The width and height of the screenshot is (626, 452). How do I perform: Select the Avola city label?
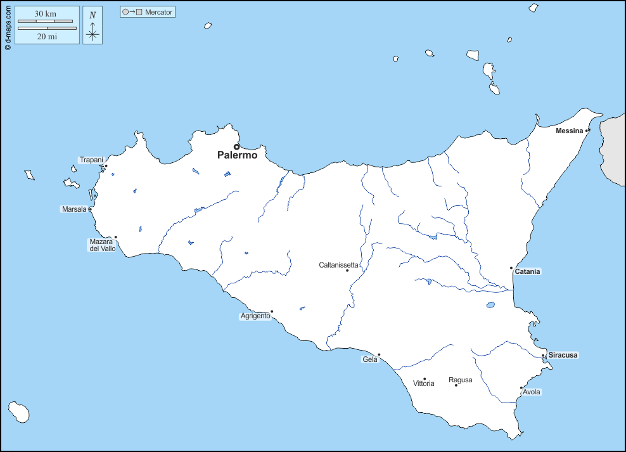(532, 392)
